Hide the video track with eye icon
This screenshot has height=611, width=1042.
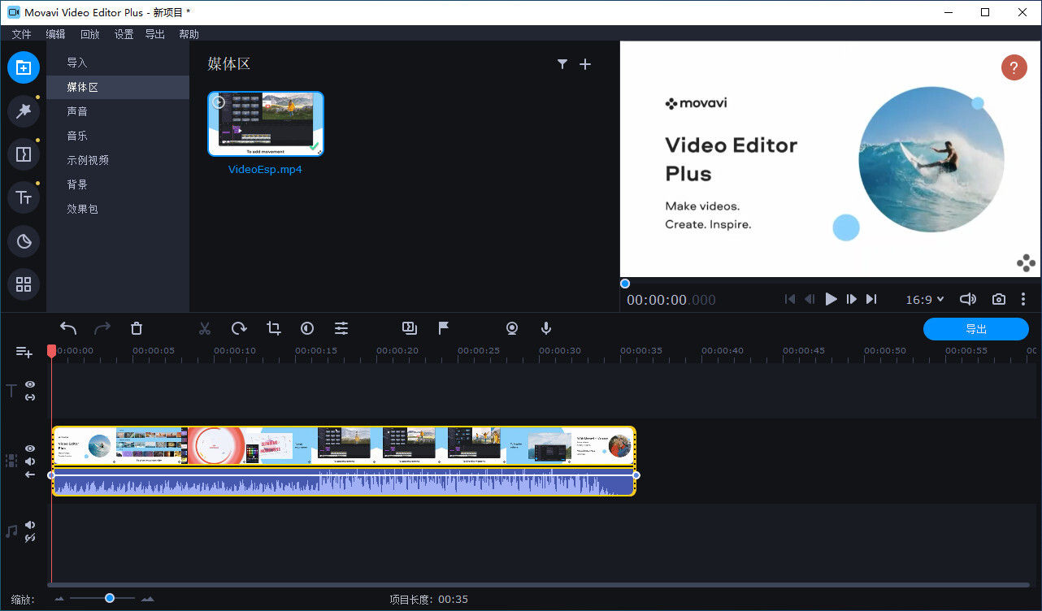pos(30,448)
